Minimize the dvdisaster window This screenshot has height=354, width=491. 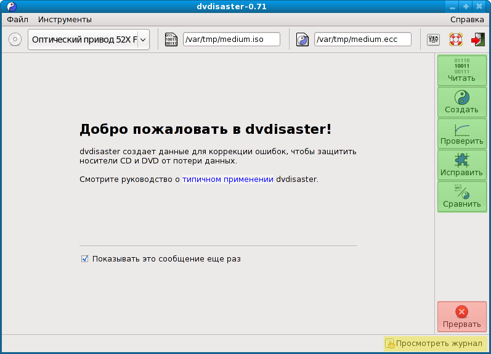[x=452, y=7]
